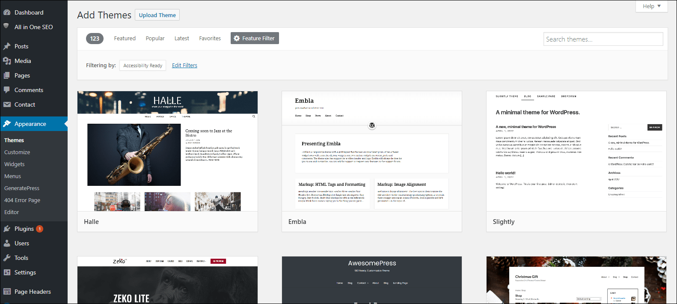Switch to the Latest themes tab
Screen dimensions: 677x304
coord(181,38)
